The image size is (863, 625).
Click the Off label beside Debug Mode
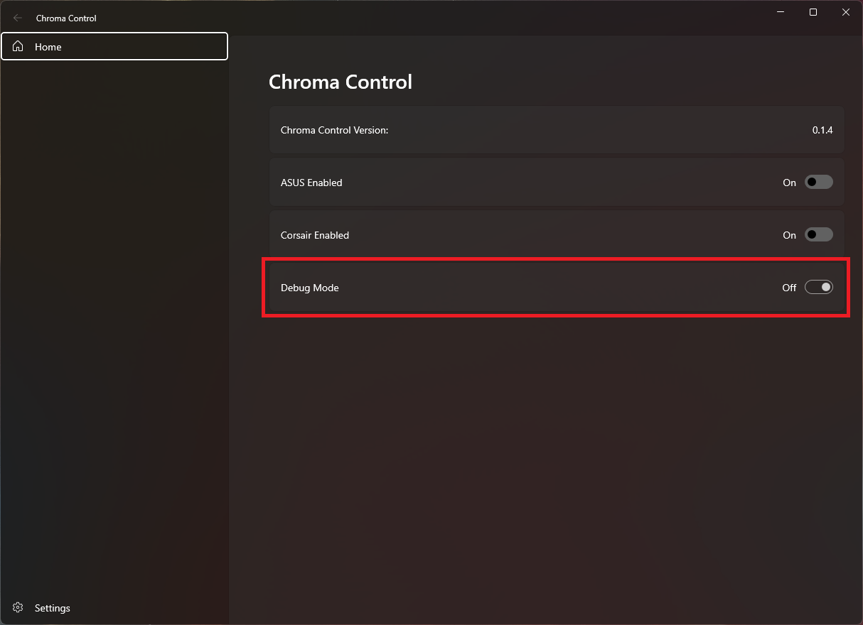pyautogui.click(x=788, y=288)
